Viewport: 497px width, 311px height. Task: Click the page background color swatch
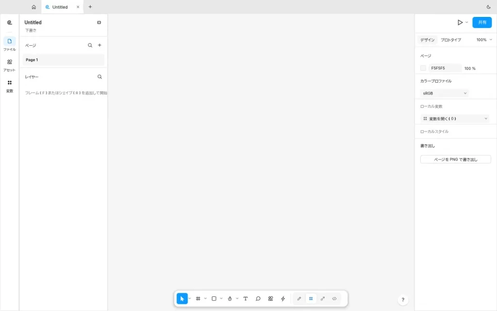click(x=423, y=68)
